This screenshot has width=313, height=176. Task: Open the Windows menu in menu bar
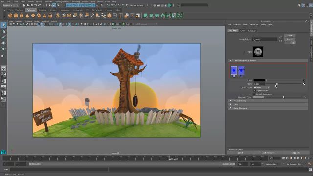coord(48,1)
